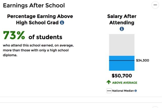Click the 'of students' text
This screenshot has height=108, width=162.
point(45,37)
